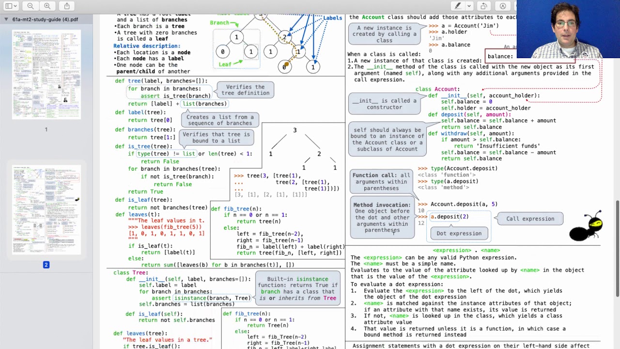Click the green 'Leaf' diagram label

(225, 64)
